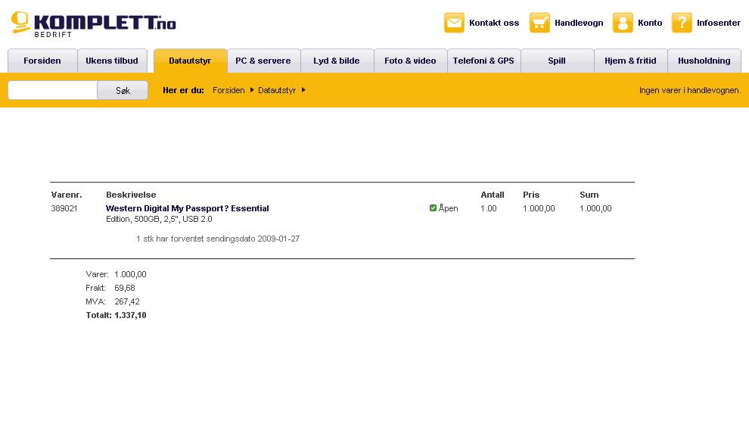The width and height of the screenshot is (749, 437).
Task: Open the Ukens tilbud tab
Action: click(112, 61)
